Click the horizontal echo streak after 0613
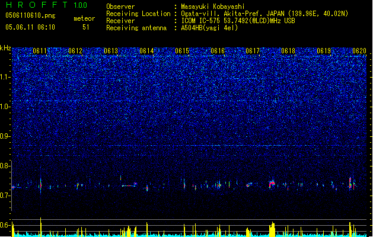The width and height of the screenshot is (373, 237). [129, 185]
